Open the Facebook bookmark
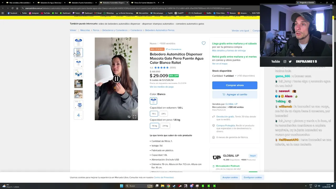The image size is (336, 189). (x=12, y=13)
